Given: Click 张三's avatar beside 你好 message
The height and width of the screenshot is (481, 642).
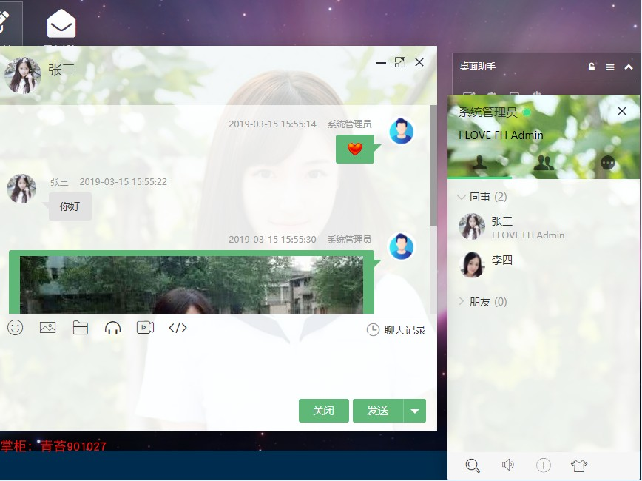Looking at the screenshot, I should 21,189.
